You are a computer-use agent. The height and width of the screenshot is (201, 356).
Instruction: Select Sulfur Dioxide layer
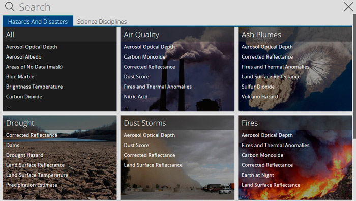[258, 87]
